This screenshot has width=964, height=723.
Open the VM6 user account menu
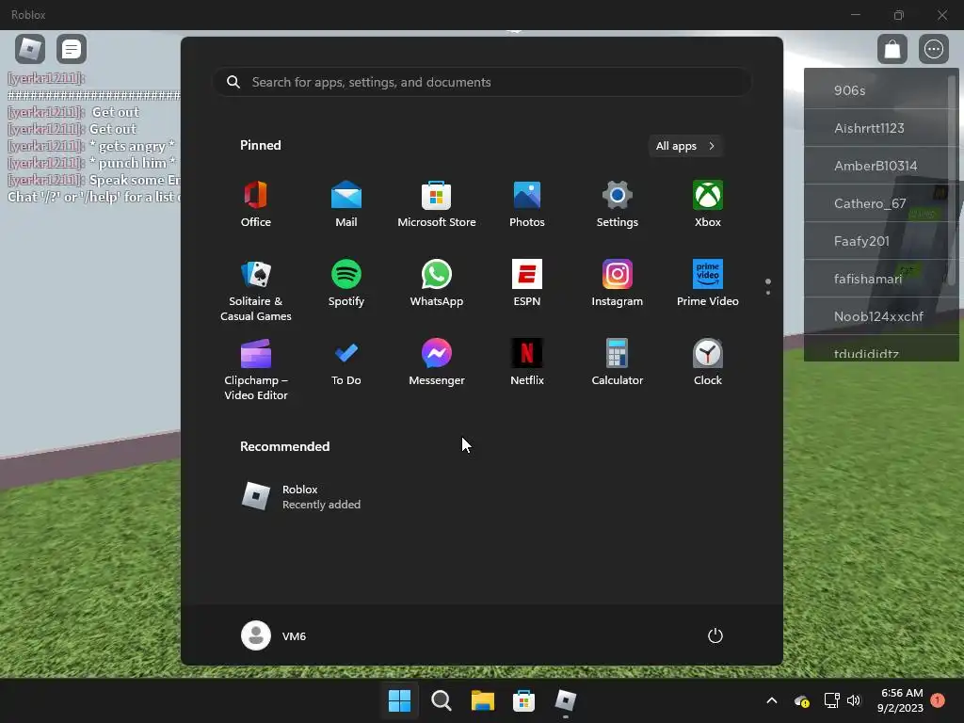(x=274, y=635)
